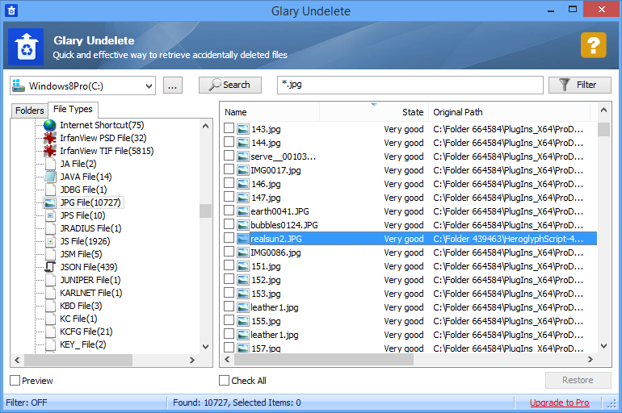The image size is (622, 413).
Task: Click the JAVA File notepad icon
Action: tap(50, 177)
